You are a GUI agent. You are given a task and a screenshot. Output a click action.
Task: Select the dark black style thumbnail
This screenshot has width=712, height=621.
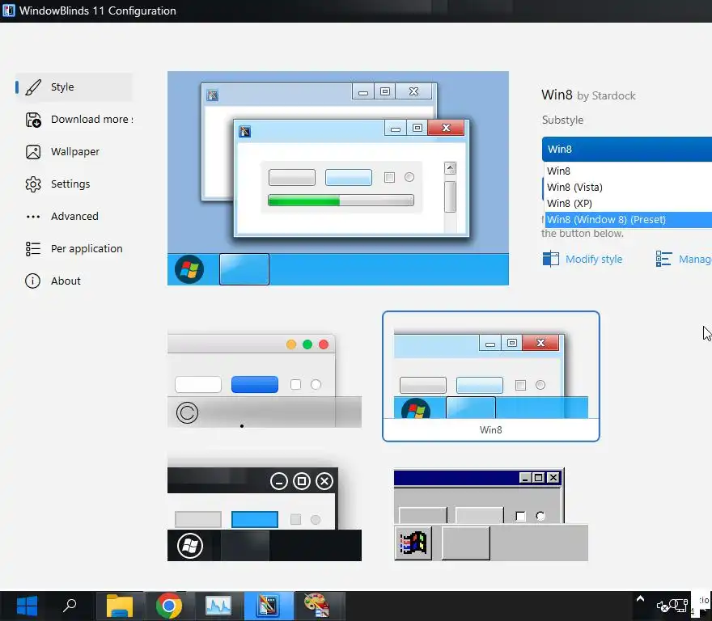click(265, 514)
